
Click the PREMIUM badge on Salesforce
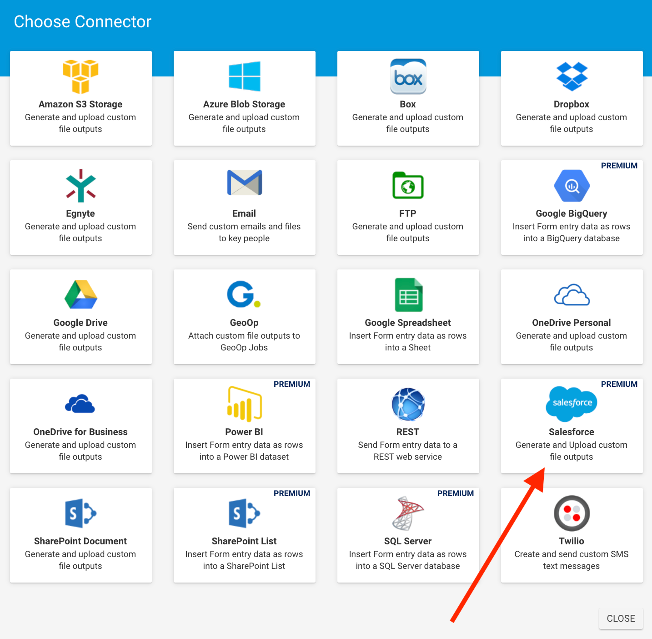619,384
